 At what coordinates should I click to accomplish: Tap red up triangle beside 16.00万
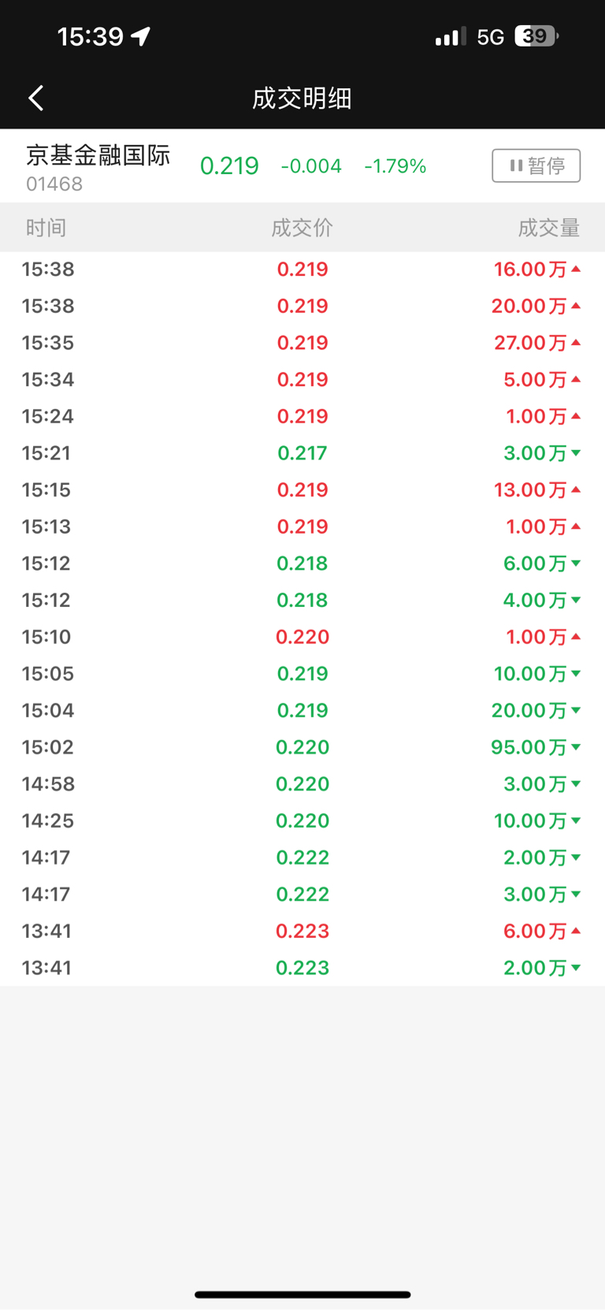pyautogui.click(x=576, y=269)
